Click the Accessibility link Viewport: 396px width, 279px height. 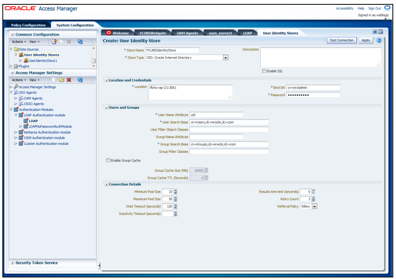pyautogui.click(x=345, y=8)
